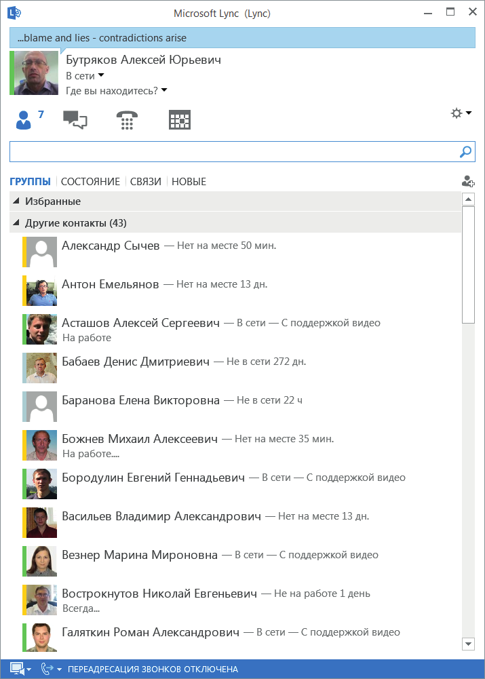Collapse the Другие контакты (43) group
The image size is (485, 679).
(x=16, y=222)
